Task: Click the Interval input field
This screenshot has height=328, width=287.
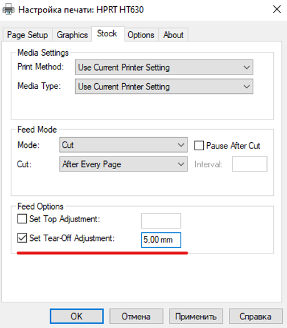Action: coord(249,164)
